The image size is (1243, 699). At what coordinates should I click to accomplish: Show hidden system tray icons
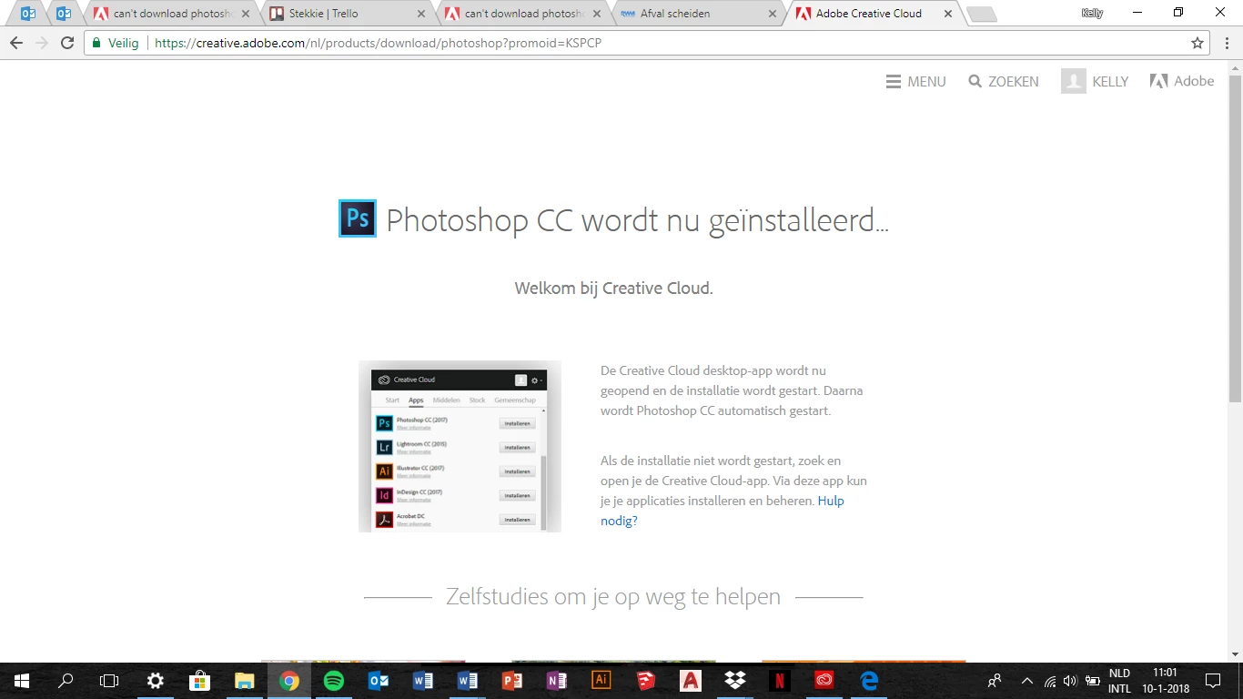tap(1027, 681)
